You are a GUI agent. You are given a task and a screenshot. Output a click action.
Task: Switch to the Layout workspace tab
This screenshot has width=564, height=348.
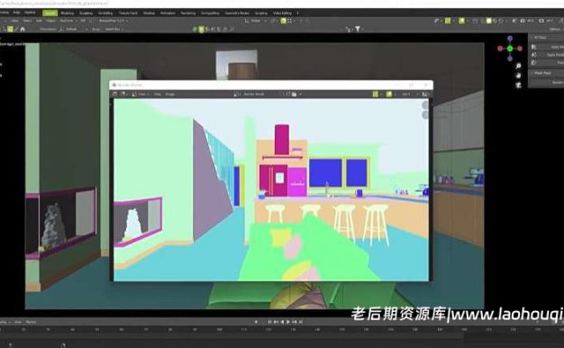click(x=50, y=14)
